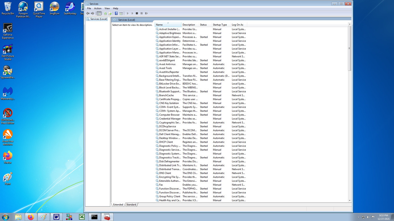Open the GeForce Experience desktop icon

8,31
